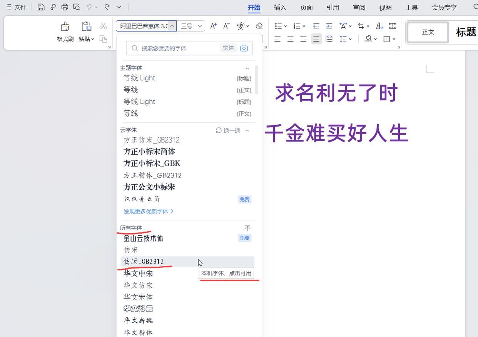Viewport: 478px width, 337px height.
Task: Open the font size dropdown showing 三号
Action: click(x=200, y=26)
